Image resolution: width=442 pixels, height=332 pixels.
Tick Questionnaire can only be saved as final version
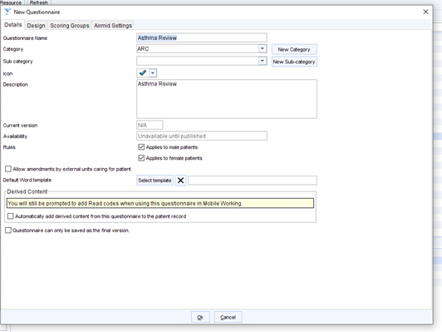[8, 230]
